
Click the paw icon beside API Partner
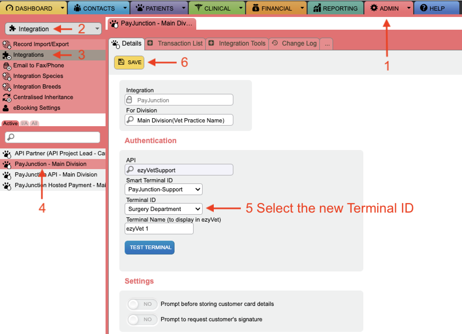tap(7, 154)
